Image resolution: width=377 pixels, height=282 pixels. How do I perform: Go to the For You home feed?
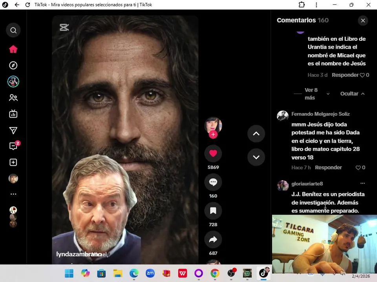[x=13, y=49]
